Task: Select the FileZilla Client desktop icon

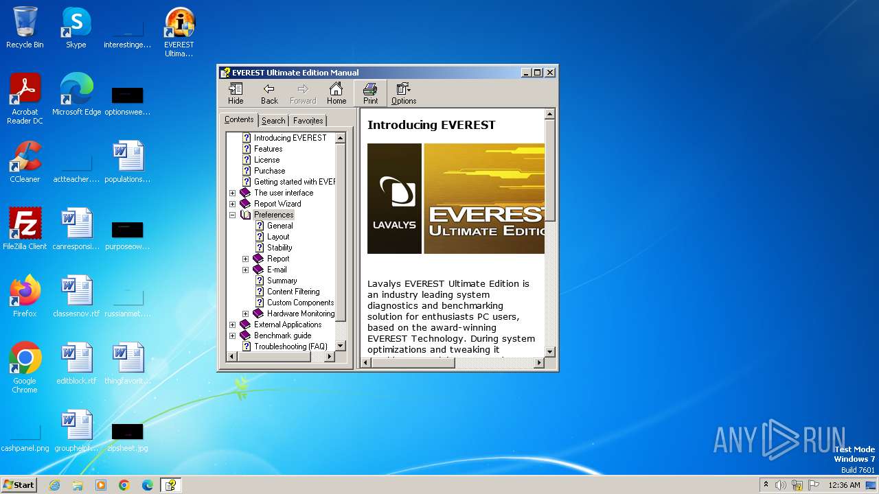Action: [x=25, y=229]
